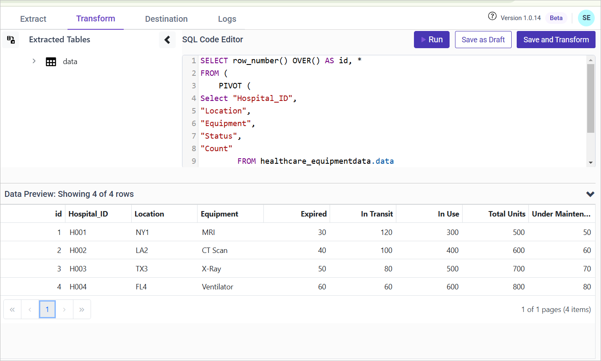Click the help question mark icon
This screenshot has height=361, width=601.
point(492,16)
